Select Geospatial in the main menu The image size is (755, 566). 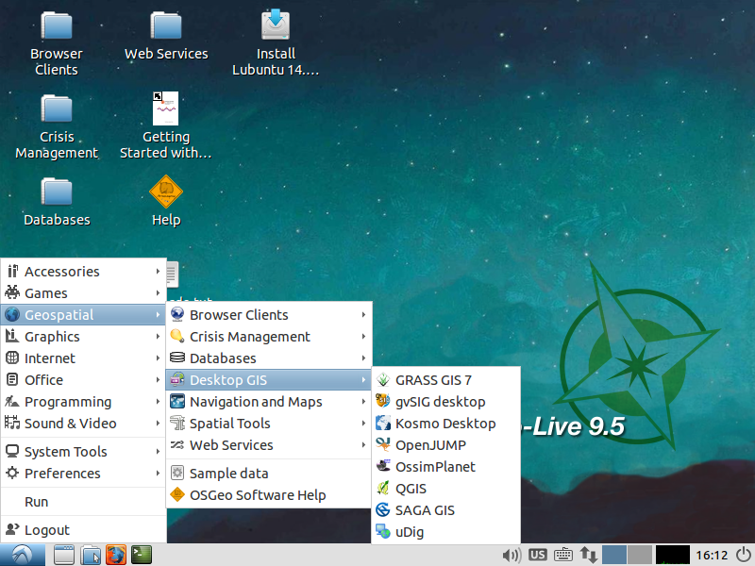click(x=83, y=315)
